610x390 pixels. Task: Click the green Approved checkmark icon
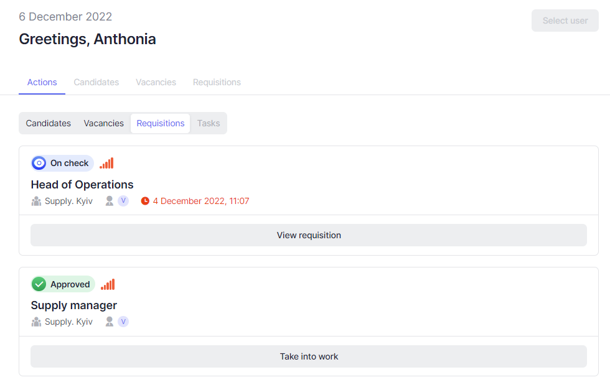coord(39,284)
